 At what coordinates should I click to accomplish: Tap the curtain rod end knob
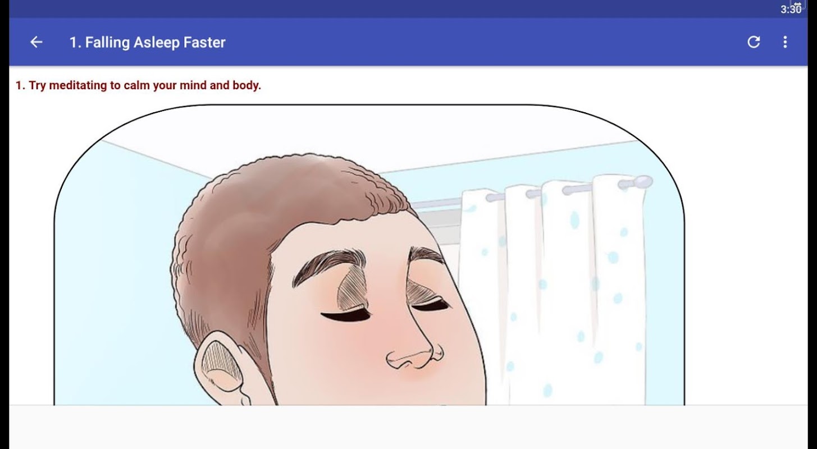click(x=639, y=182)
